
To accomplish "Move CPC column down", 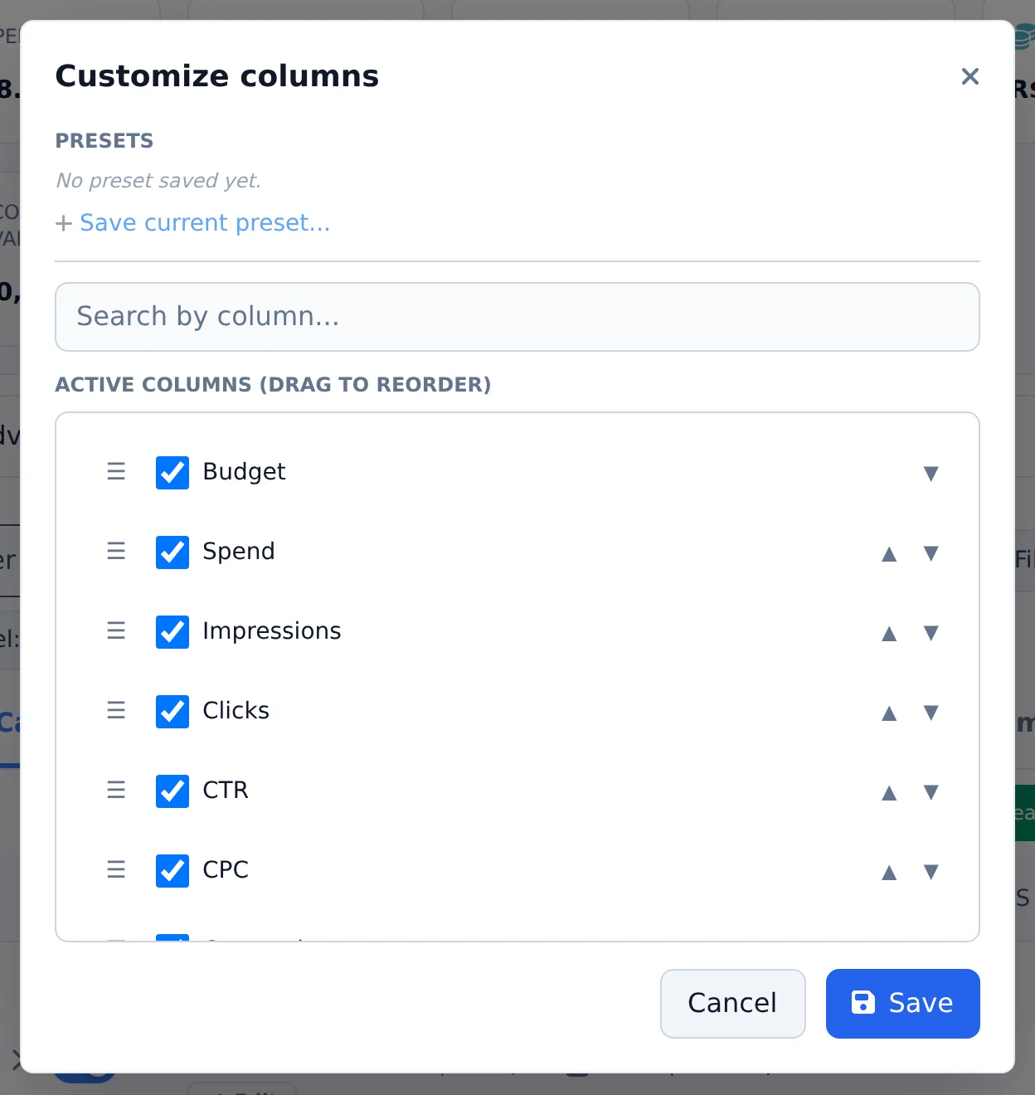I will [x=931, y=871].
